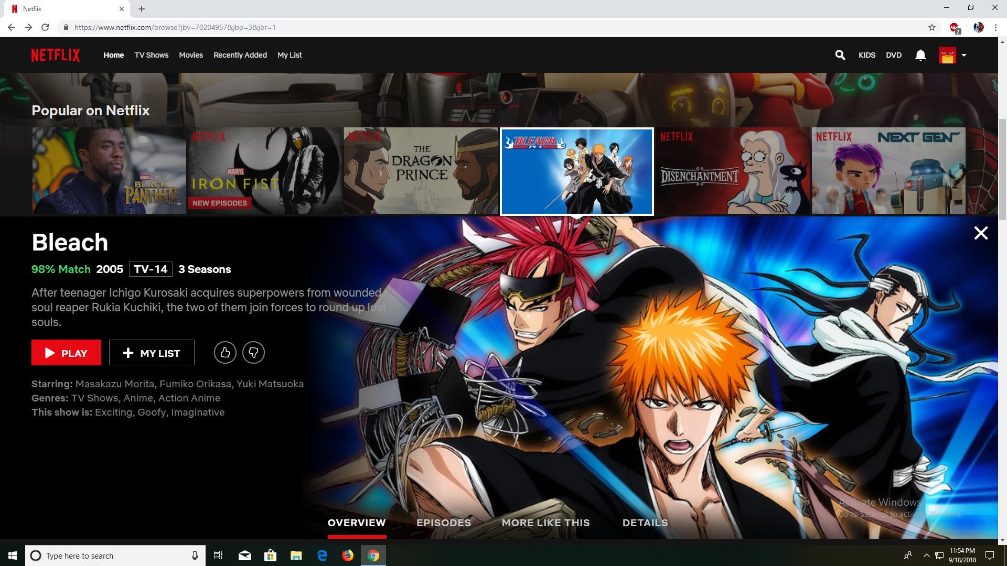Screen dimensions: 1007x566
Task: Open the Chrome three-dot menu
Action: (995, 27)
